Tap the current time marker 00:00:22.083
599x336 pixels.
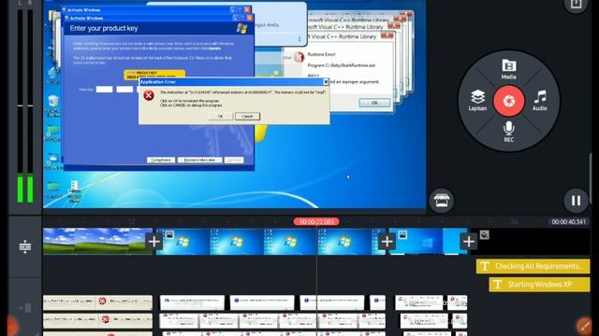point(316,222)
